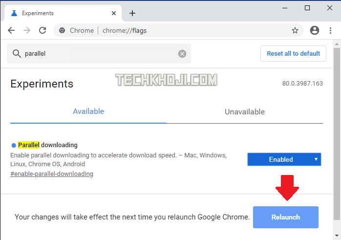This screenshot has height=240, width=341.
Task: Click the parallel downloading description text
Action: point(119,159)
